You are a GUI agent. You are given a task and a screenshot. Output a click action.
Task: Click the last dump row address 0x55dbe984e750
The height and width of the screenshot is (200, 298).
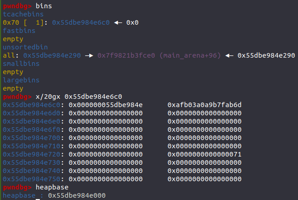pyautogui.click(x=32, y=179)
